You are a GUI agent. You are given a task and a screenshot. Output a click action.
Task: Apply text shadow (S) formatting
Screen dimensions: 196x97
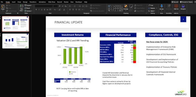45,9
